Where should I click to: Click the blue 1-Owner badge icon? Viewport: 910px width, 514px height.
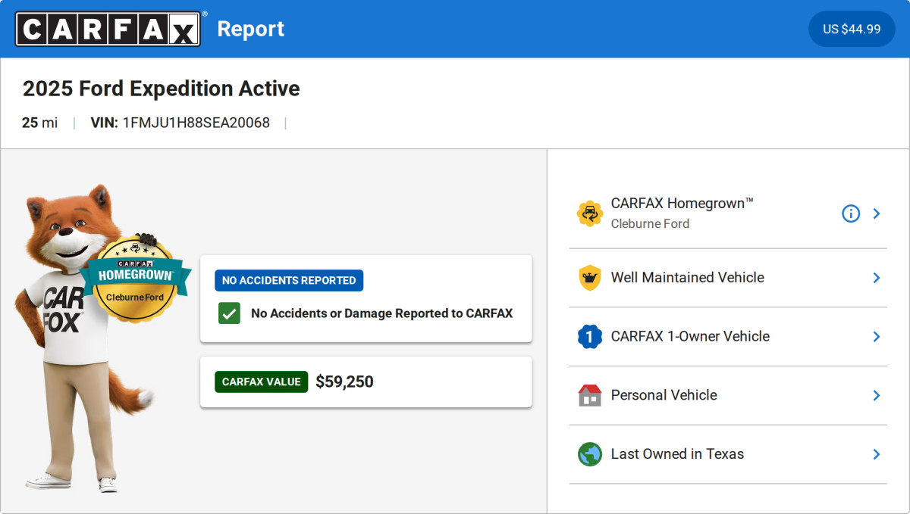(x=589, y=336)
